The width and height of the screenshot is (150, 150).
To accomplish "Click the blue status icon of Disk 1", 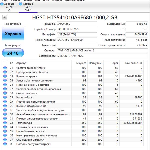I will (x=20, y=4).
